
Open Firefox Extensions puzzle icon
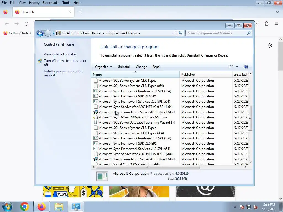point(266,24)
